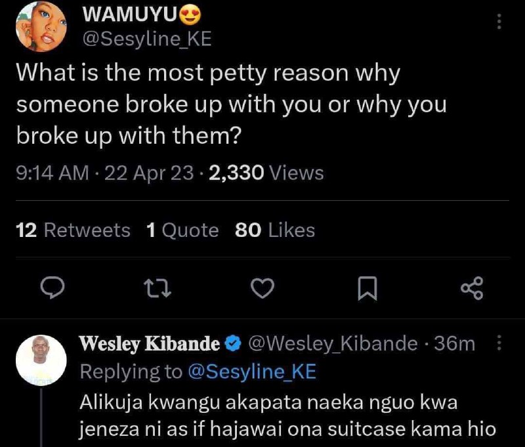The width and height of the screenshot is (525, 447).
Task: Open the reply text starting with 'Alikuja kwangu'
Action: [287, 415]
